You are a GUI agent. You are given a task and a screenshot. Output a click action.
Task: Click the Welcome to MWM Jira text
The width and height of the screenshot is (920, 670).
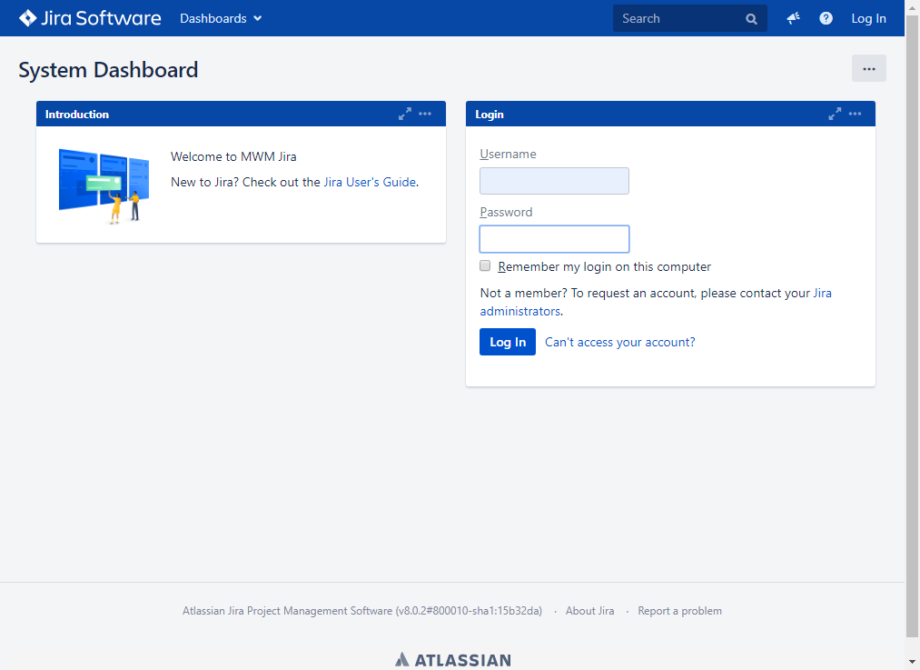tap(233, 156)
